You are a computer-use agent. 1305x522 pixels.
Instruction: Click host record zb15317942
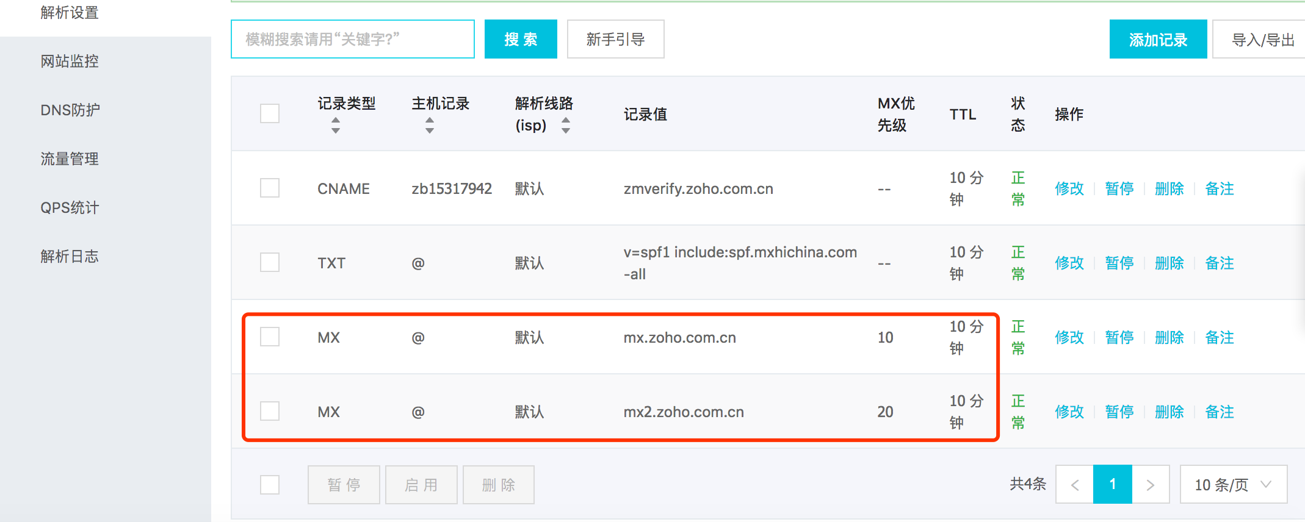[x=452, y=189]
